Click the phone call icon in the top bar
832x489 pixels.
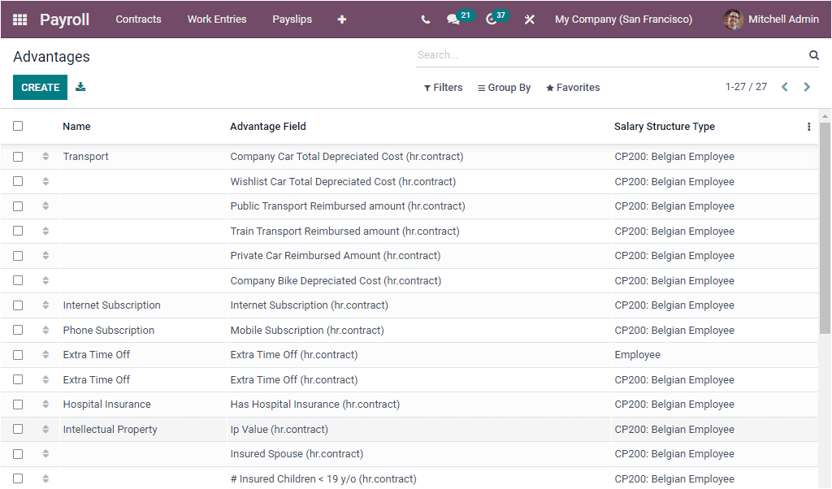click(x=425, y=19)
